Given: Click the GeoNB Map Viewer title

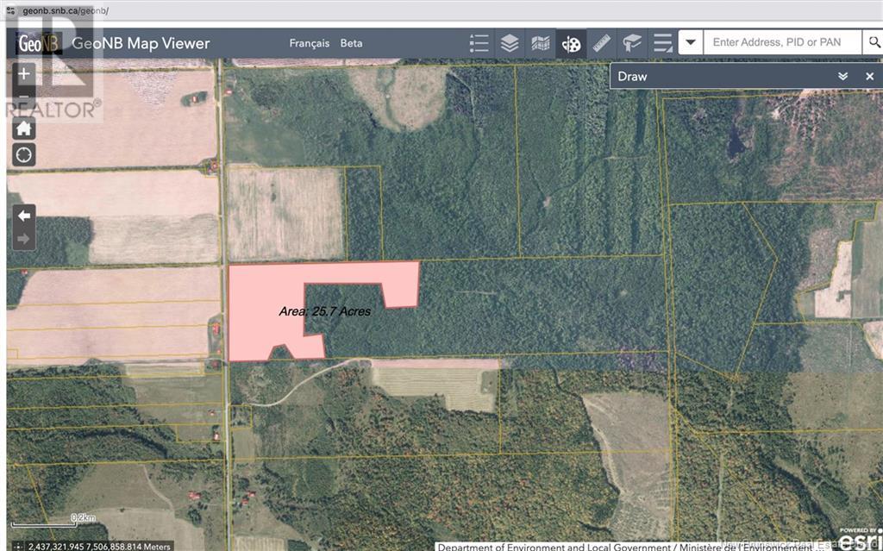Looking at the screenshot, I should pyautogui.click(x=141, y=43).
